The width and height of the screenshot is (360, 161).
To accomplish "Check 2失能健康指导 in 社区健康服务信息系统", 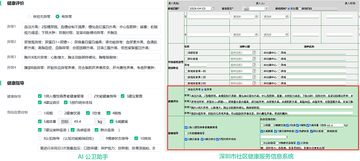I will click(186, 133).
